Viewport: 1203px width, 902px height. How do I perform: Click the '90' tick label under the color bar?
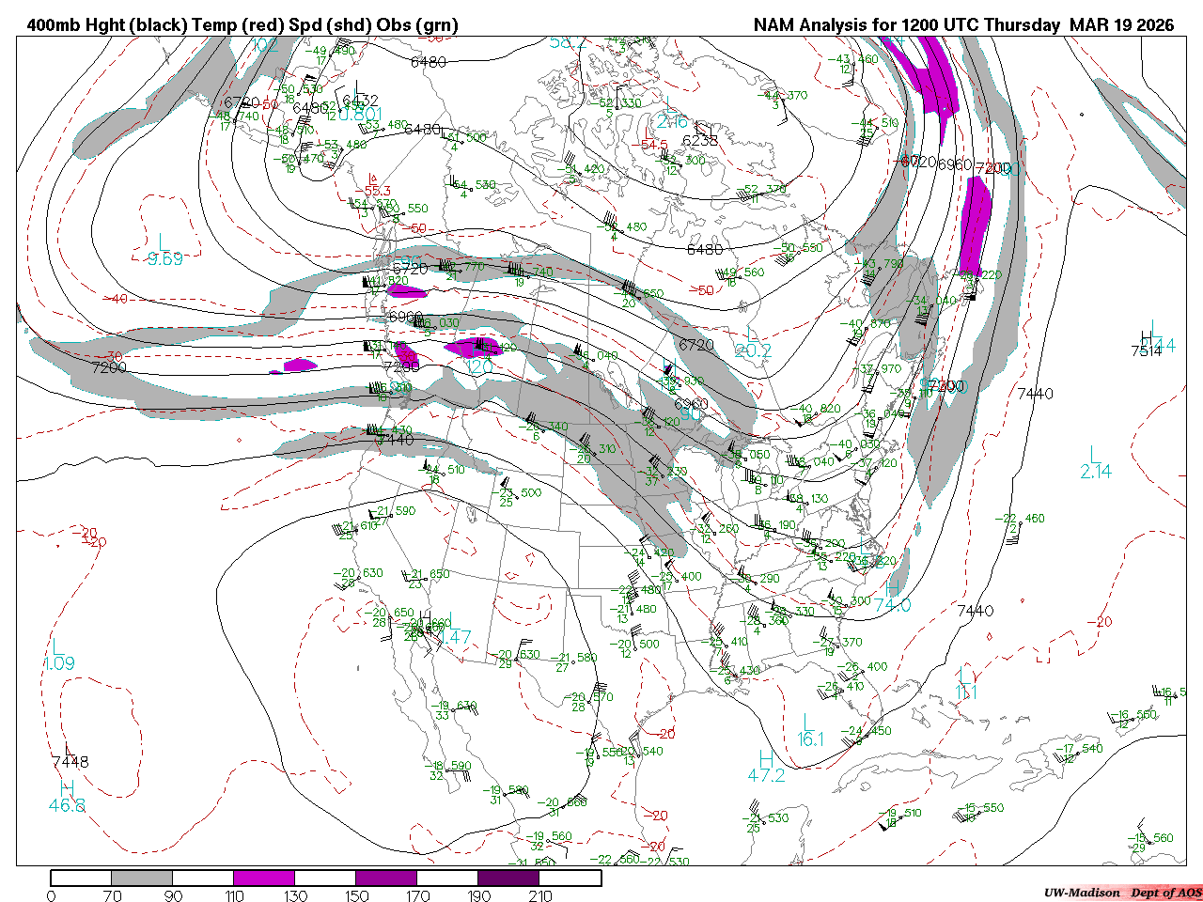[173, 895]
